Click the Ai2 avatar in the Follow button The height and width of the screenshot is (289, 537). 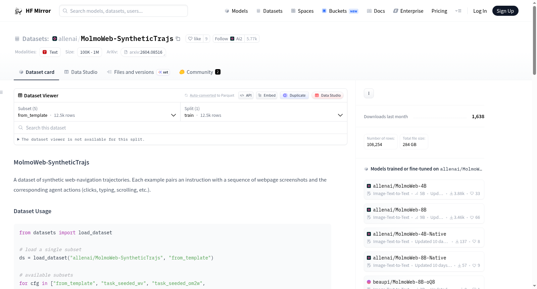tap(232, 39)
